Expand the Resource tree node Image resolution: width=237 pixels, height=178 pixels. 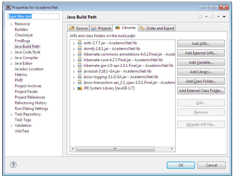coord(12,24)
